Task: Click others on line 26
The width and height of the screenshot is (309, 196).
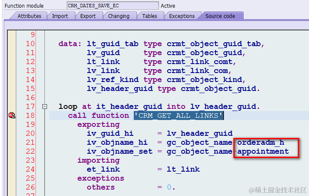Action: (x=101, y=187)
